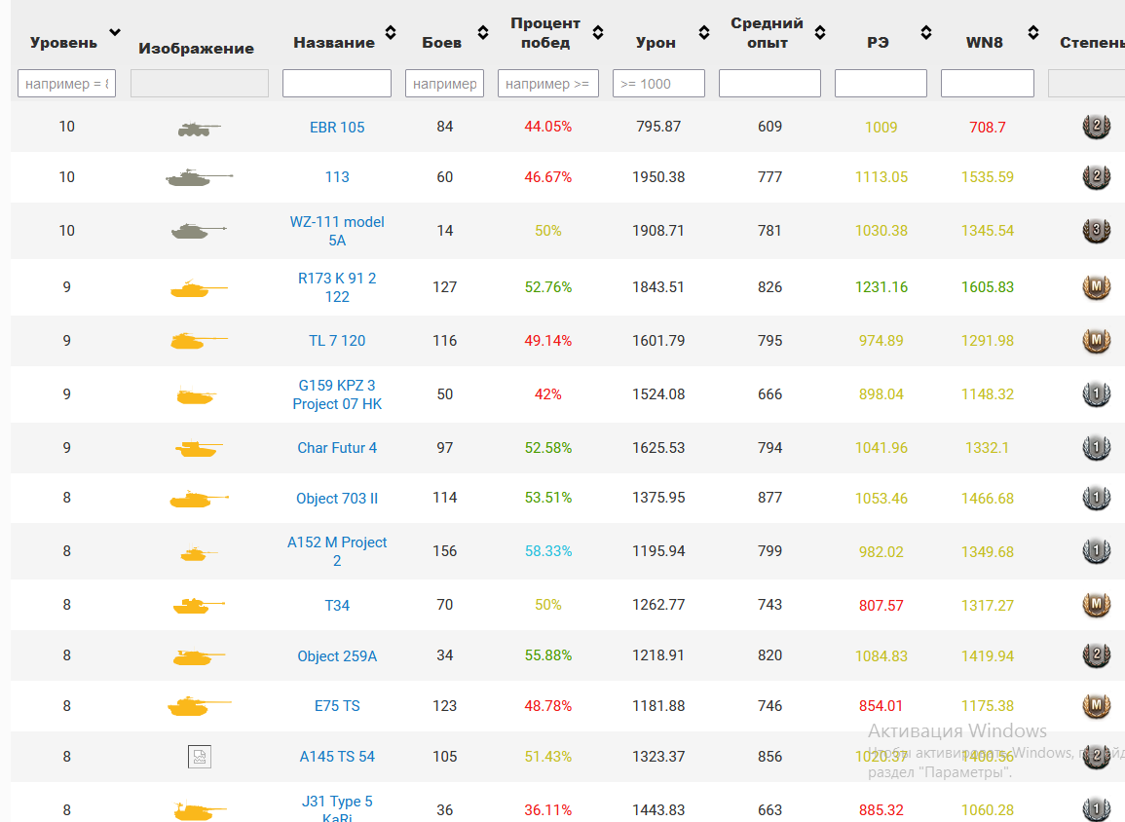Viewport: 1125px width, 822px height.
Task: Click the 2nd class badge in EBR 105 row
Action: point(1096,127)
